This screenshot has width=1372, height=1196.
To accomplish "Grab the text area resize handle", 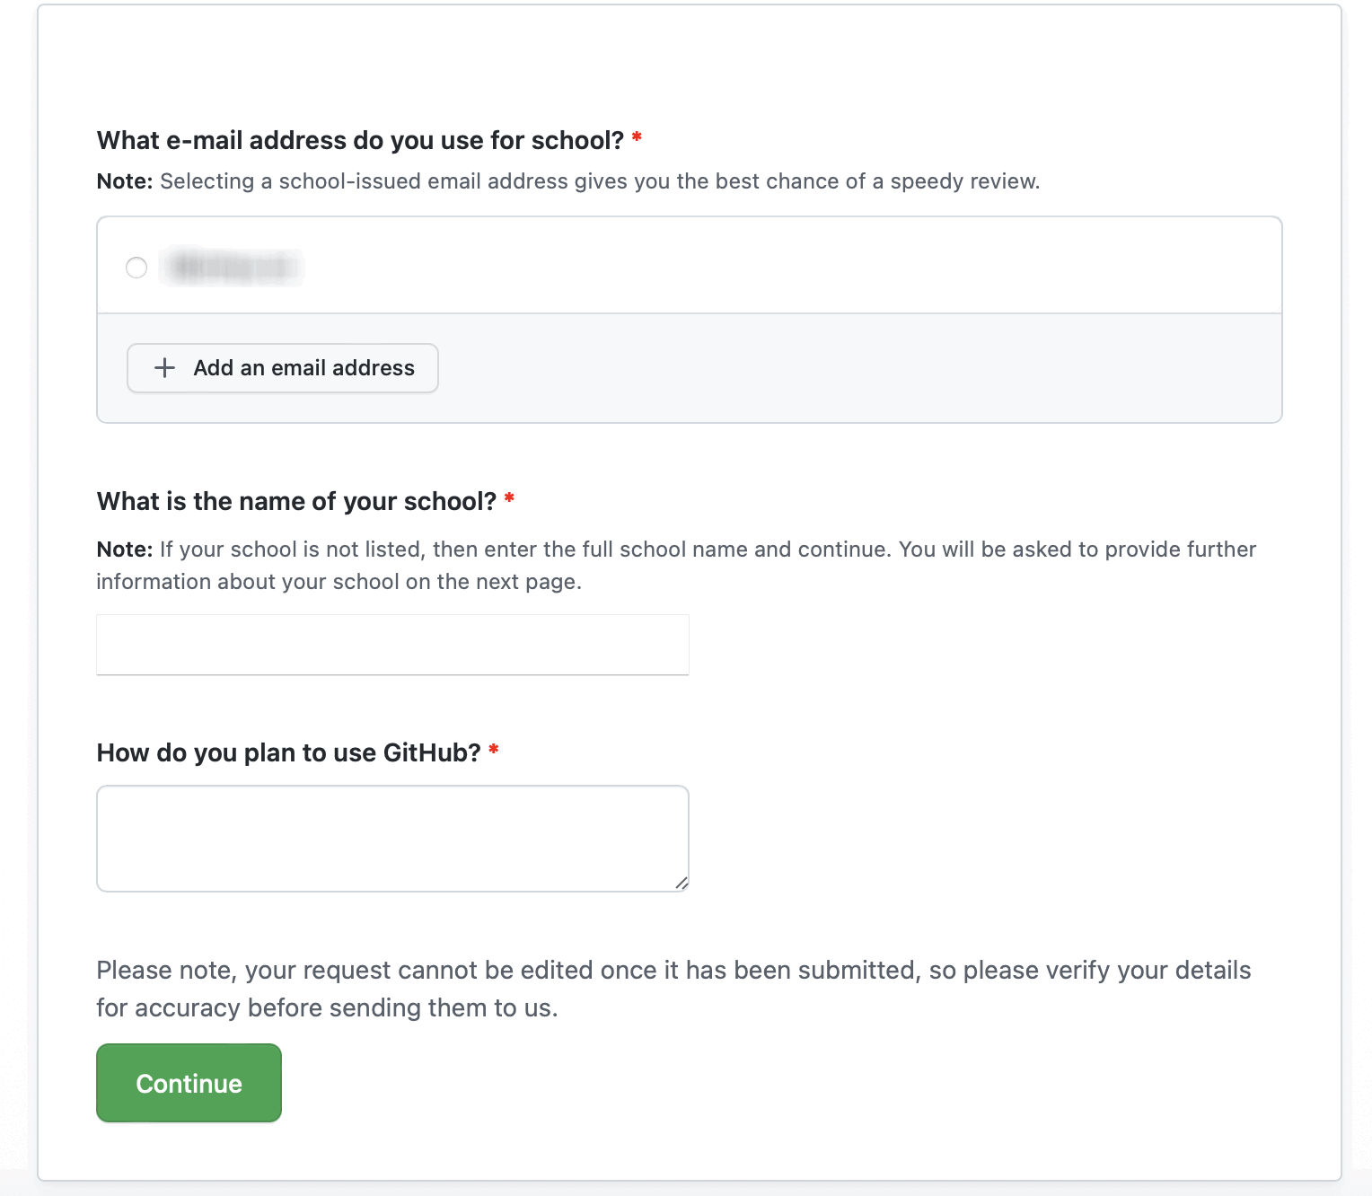I will (x=682, y=884).
